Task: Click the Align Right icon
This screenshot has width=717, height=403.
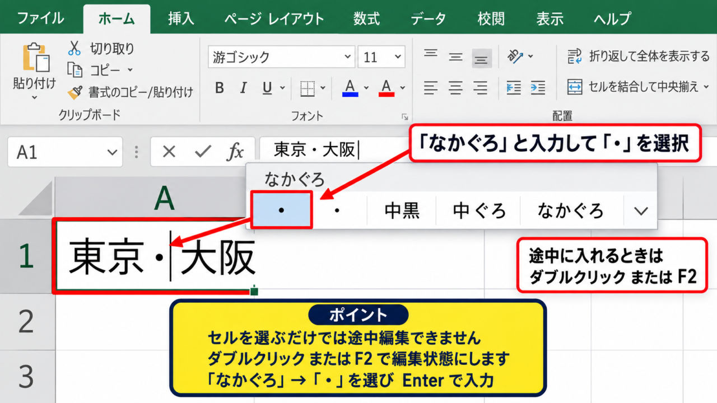Action: pos(481,88)
